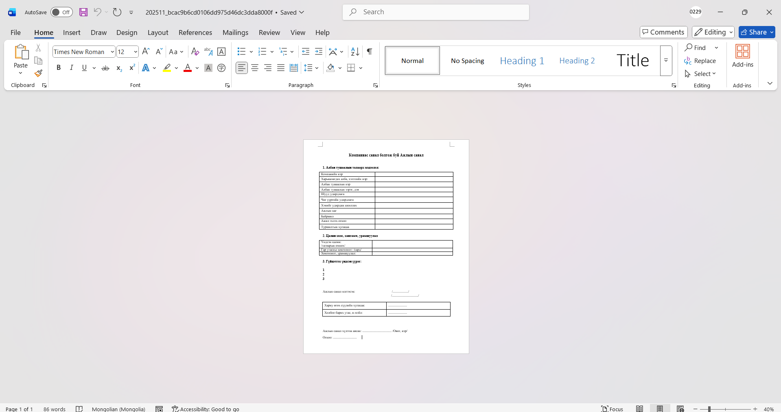Expand the Styles gallery

pyautogui.click(x=666, y=61)
